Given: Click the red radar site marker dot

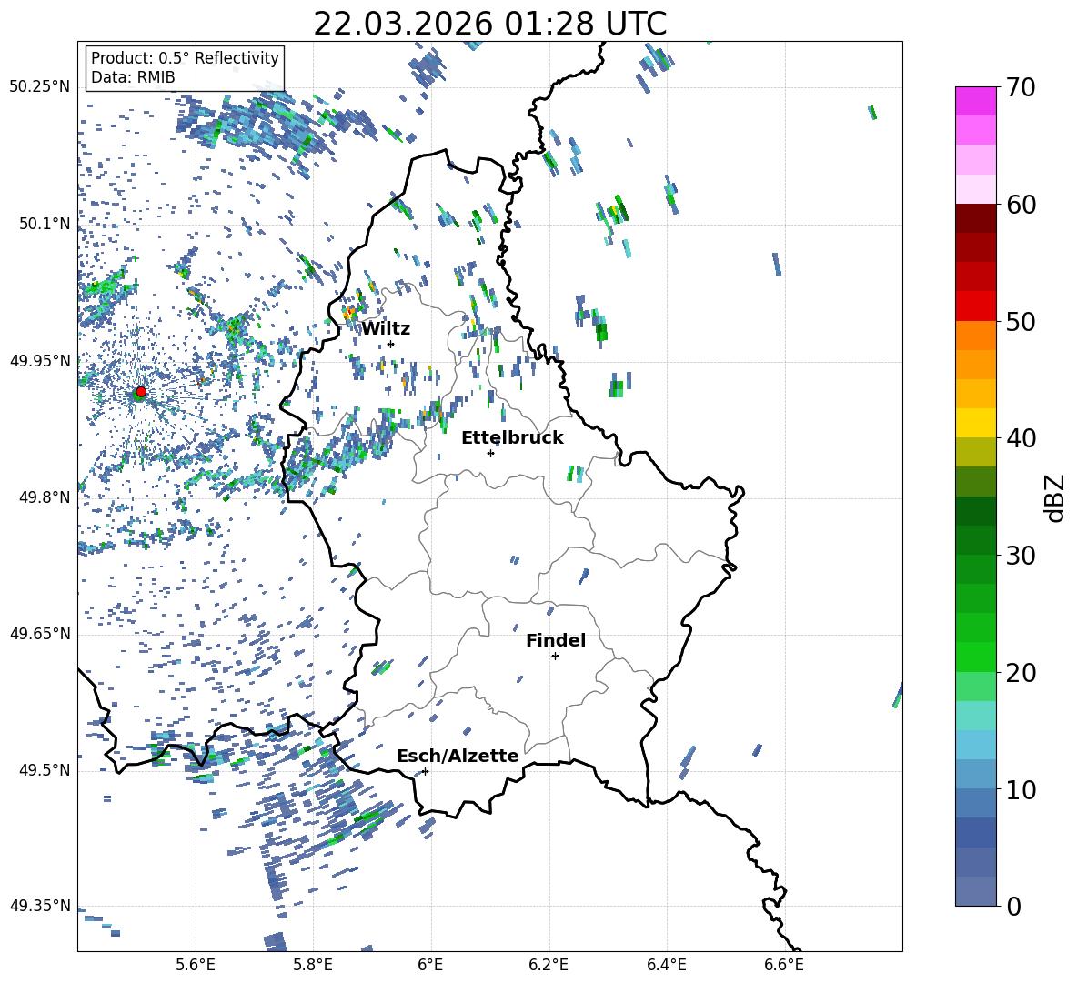Looking at the screenshot, I should tap(140, 392).
